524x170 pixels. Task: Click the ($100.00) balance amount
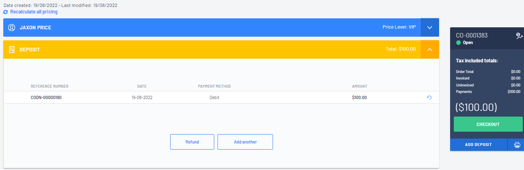[476, 107]
